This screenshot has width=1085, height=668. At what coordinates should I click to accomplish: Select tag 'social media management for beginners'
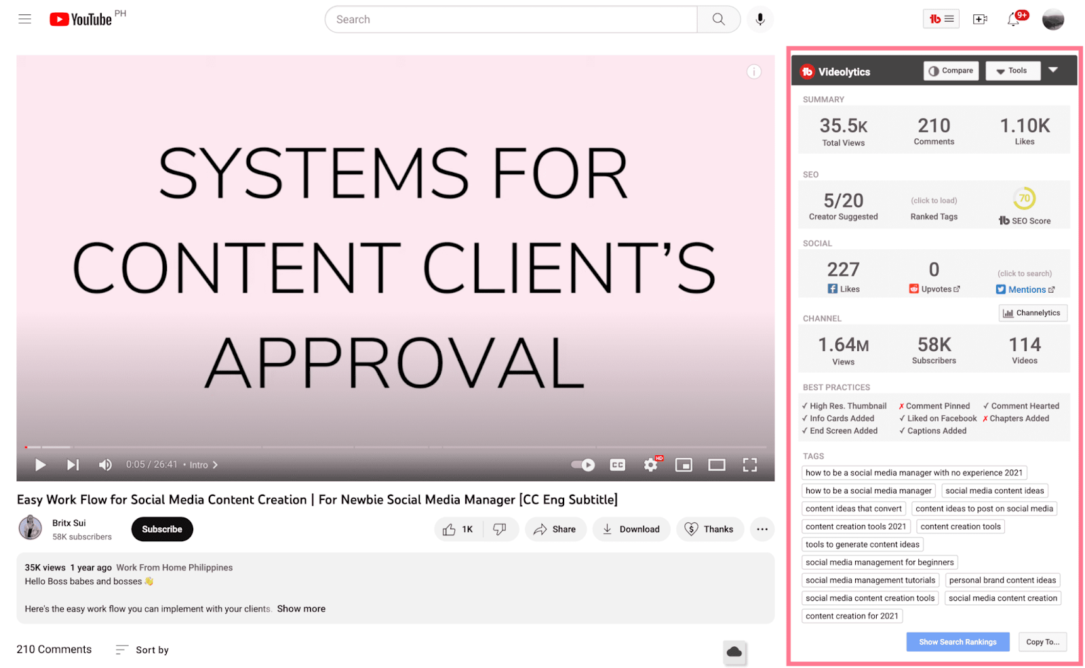(x=880, y=562)
